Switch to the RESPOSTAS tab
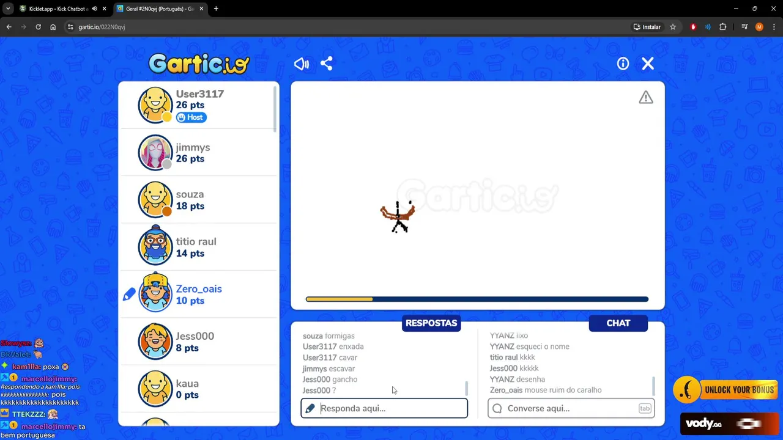The height and width of the screenshot is (440, 783). click(x=431, y=323)
